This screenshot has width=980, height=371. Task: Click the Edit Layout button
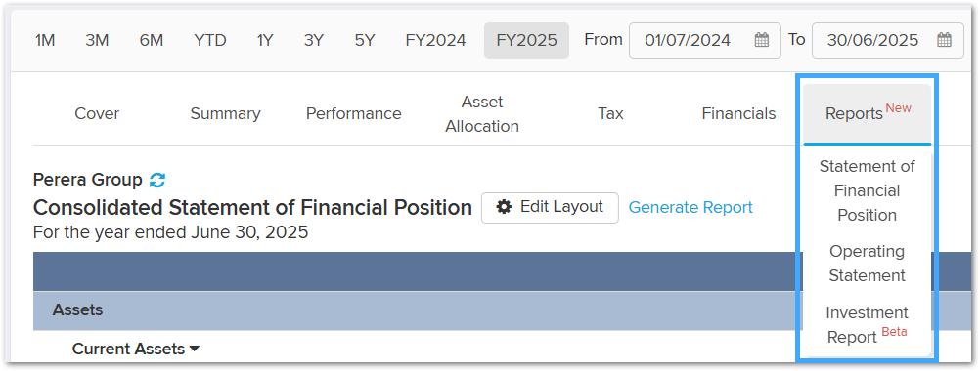pos(550,208)
